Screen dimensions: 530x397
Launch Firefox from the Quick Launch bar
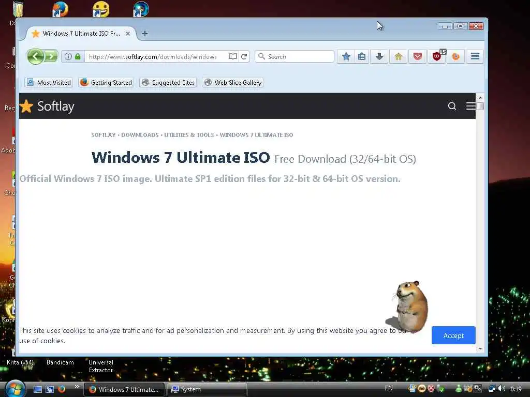62,389
